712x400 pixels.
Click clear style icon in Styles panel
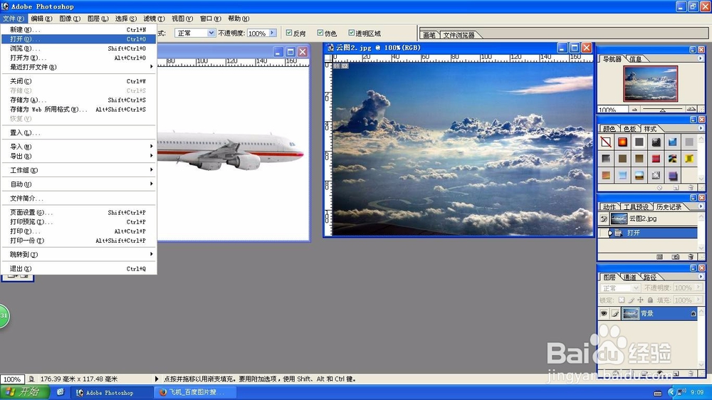tap(660, 187)
